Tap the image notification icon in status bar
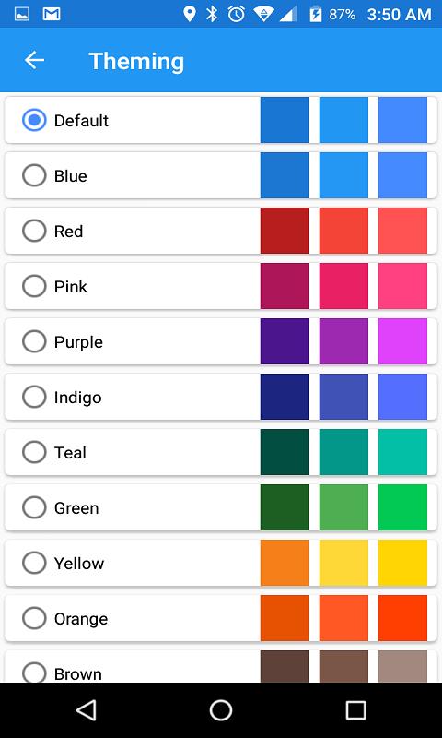Screen dimensions: 442x738 (22, 14)
